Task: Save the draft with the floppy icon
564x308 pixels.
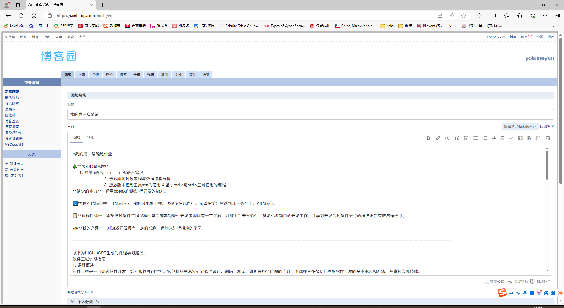Action: [x=529, y=138]
